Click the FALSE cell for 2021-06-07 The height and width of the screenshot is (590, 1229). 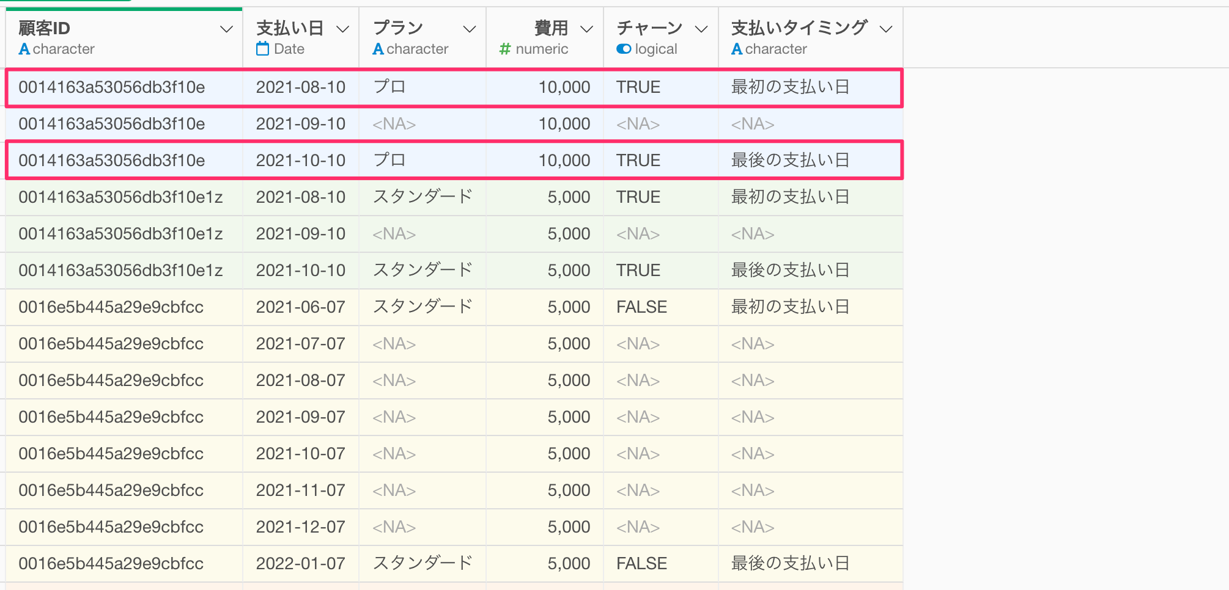pyautogui.click(x=641, y=307)
